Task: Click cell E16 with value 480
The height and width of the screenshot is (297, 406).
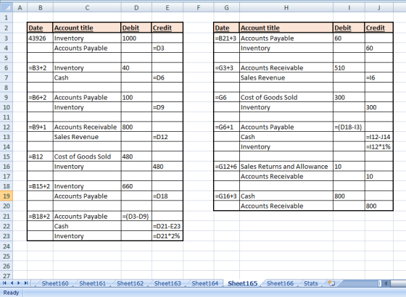Action: tap(167, 167)
